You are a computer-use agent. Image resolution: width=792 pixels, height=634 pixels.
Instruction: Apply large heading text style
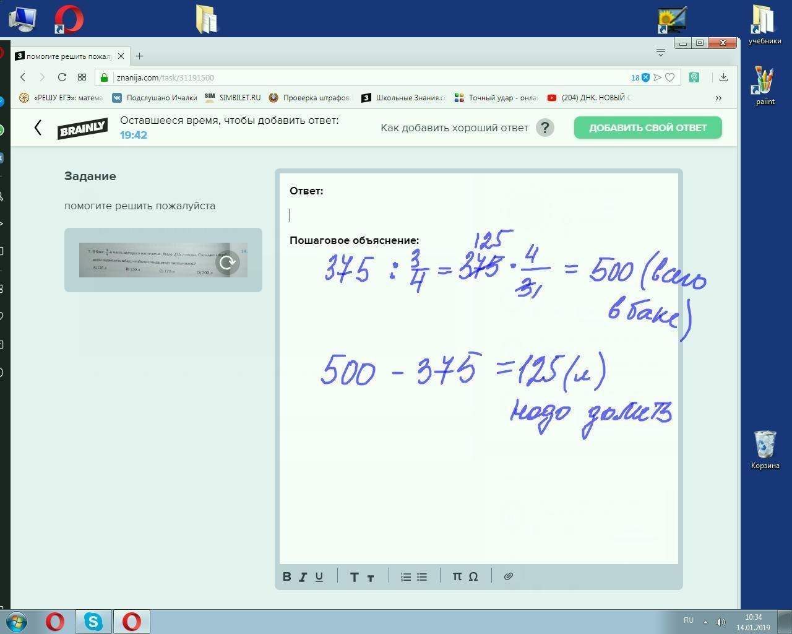pyautogui.click(x=354, y=576)
